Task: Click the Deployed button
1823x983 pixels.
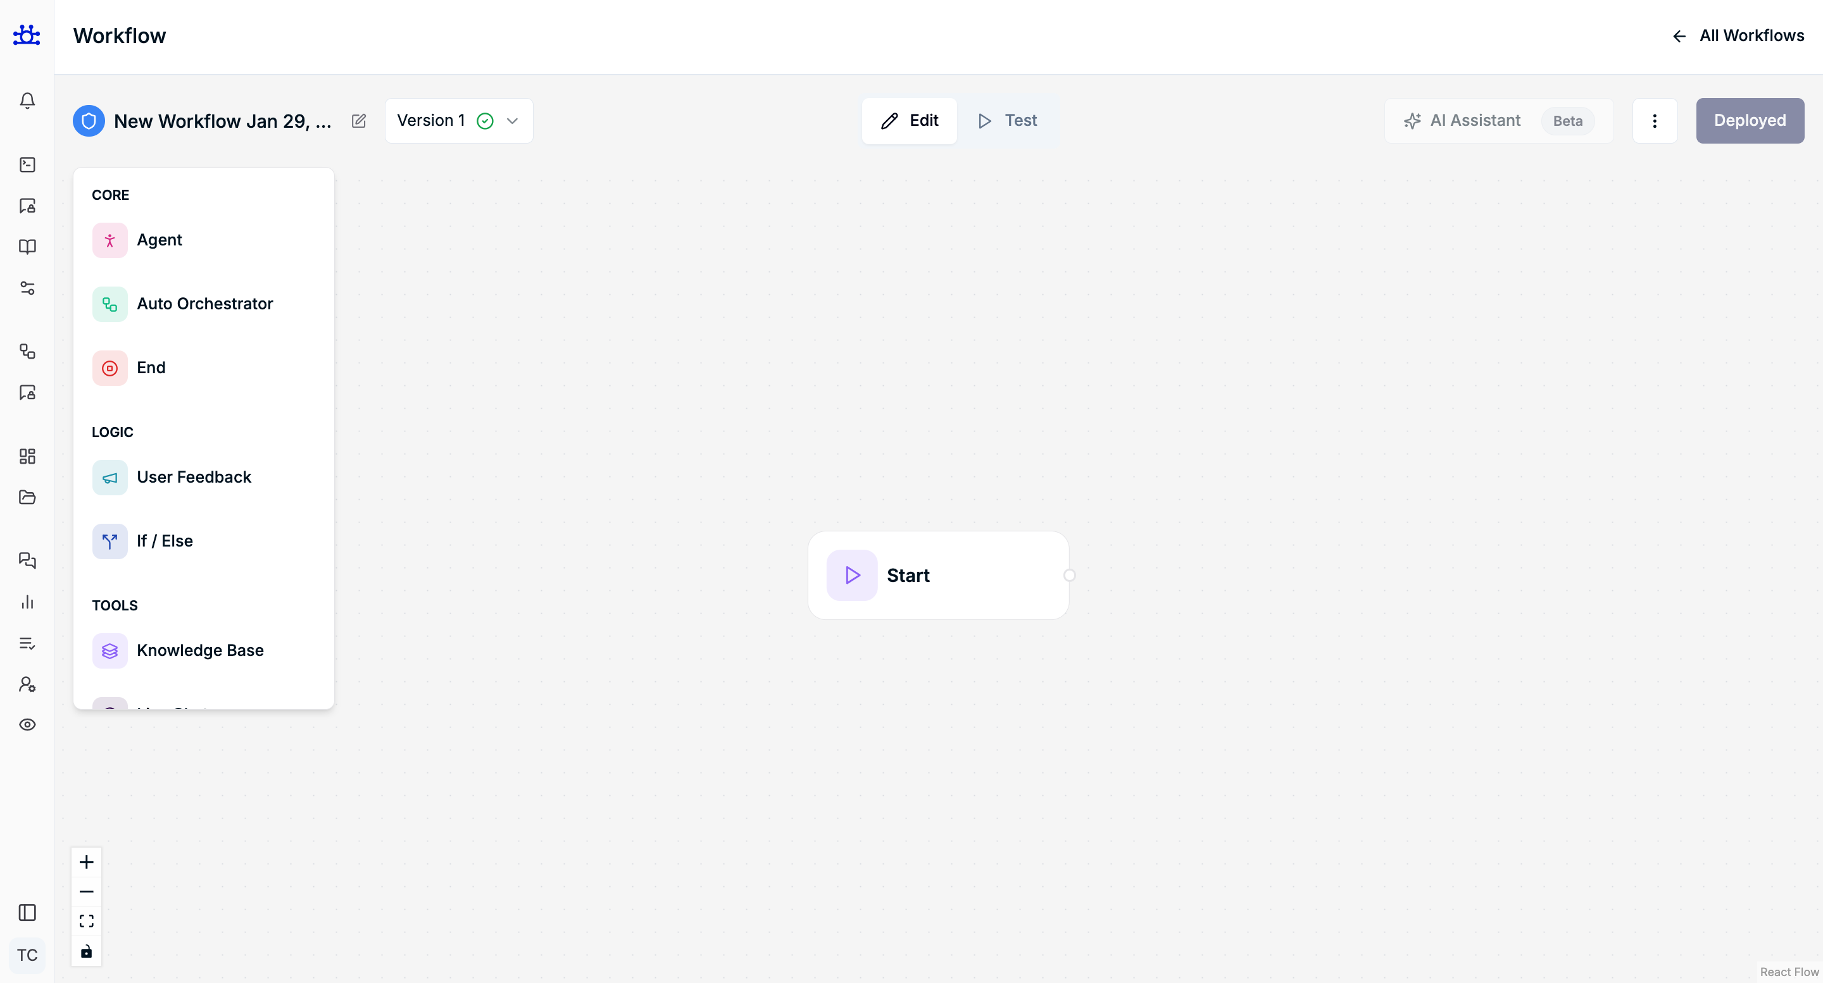Action: [x=1750, y=121]
